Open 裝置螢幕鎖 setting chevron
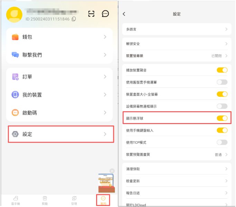This screenshot has height=207, width=236. [226, 56]
